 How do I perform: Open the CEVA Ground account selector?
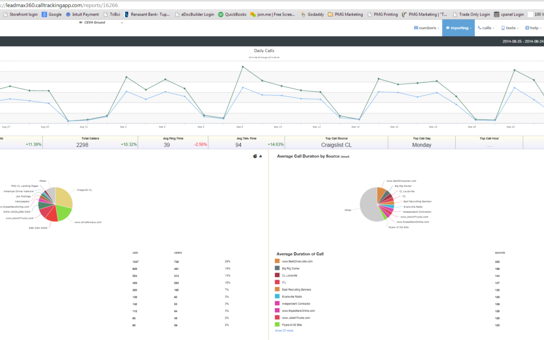click(x=101, y=23)
